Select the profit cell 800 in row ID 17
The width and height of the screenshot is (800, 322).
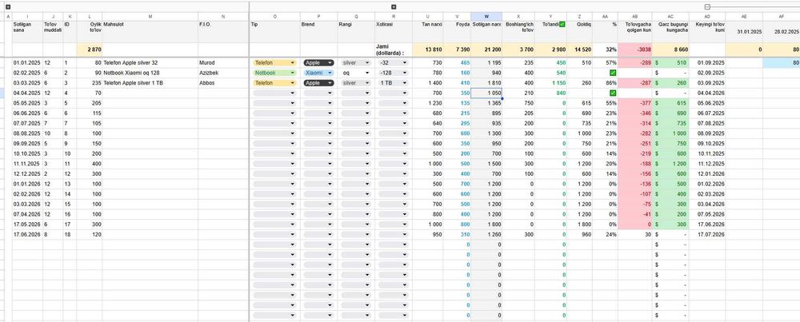coord(457,225)
